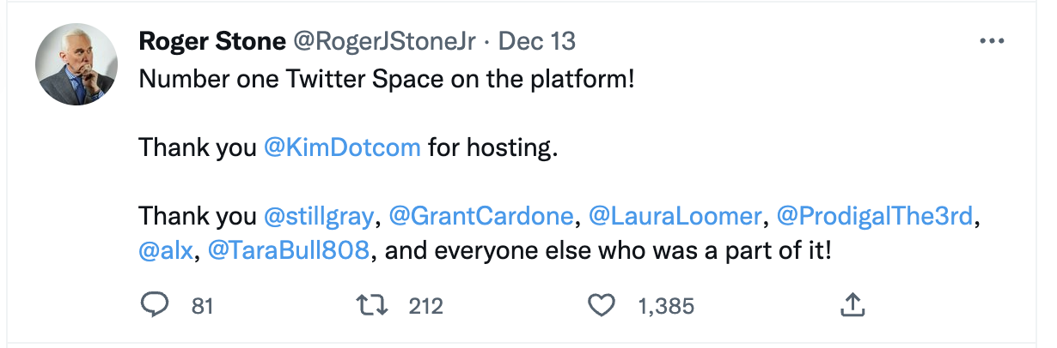The height and width of the screenshot is (348, 1057).
Task: Visit the @LauraLoomer mention
Action: tap(675, 216)
